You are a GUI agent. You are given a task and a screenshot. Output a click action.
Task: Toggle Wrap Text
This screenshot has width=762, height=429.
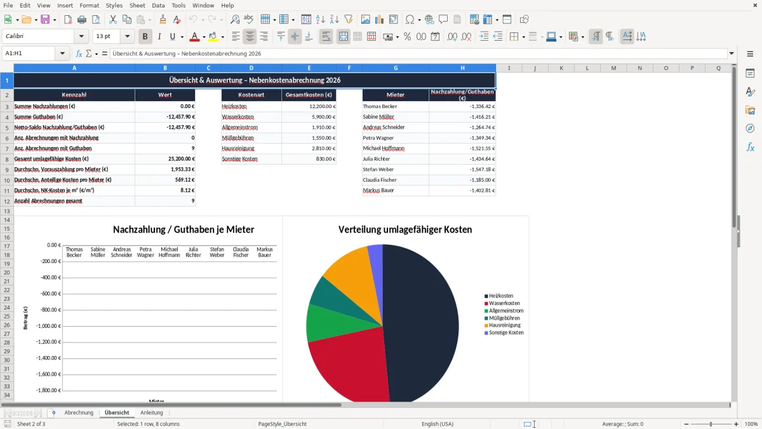tap(326, 37)
